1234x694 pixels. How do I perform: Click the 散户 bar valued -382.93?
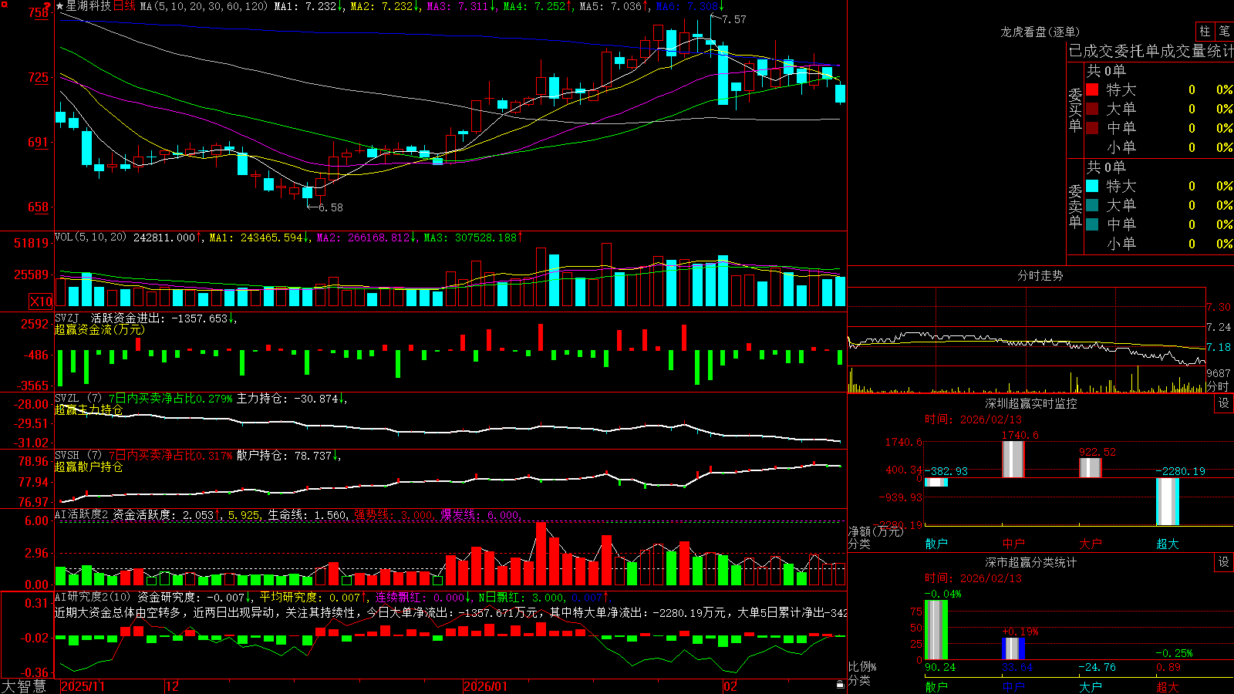[x=936, y=482]
